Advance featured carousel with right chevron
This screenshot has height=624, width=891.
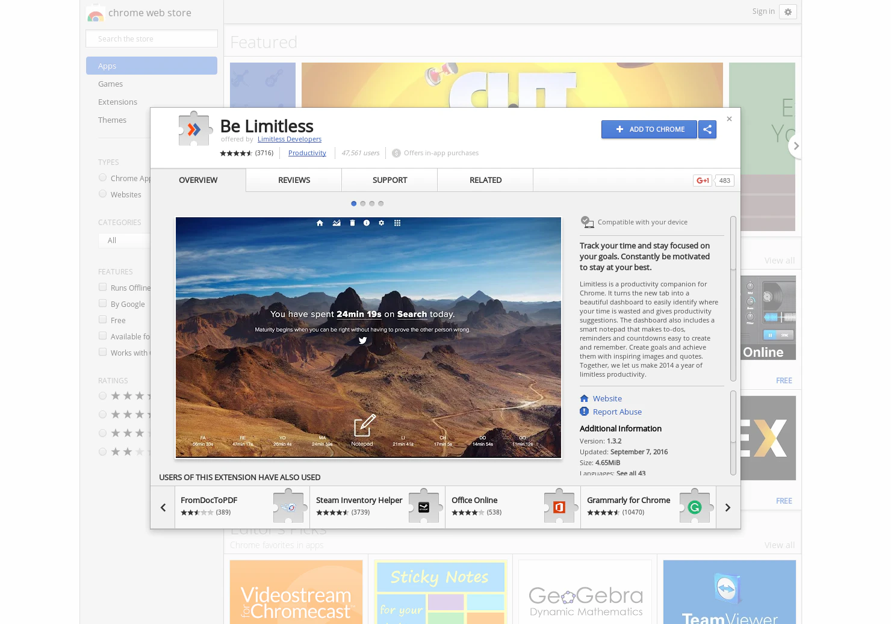pyautogui.click(x=796, y=146)
